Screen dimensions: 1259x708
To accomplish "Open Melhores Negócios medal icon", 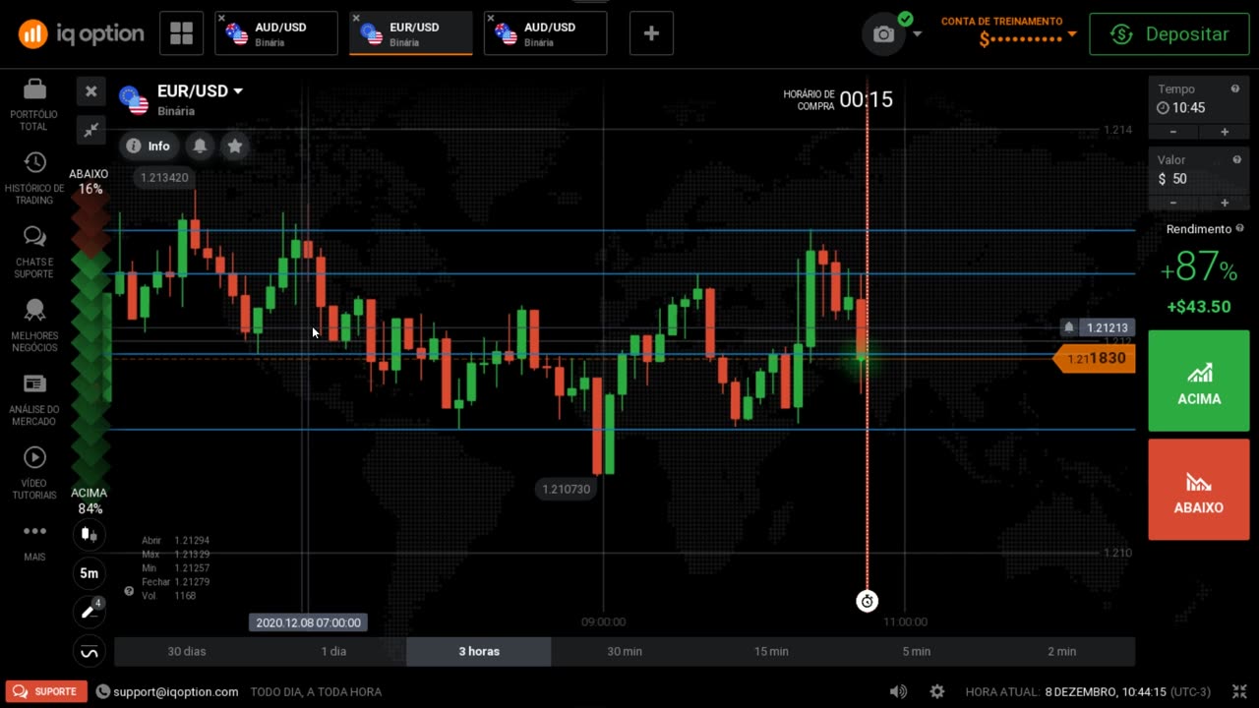I will [x=34, y=311].
